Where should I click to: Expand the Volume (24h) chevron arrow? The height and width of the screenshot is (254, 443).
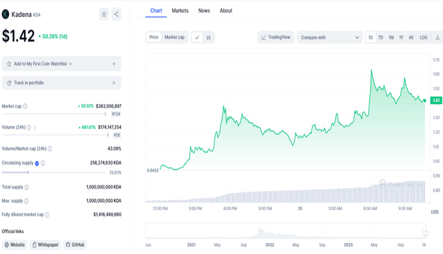coord(35,128)
